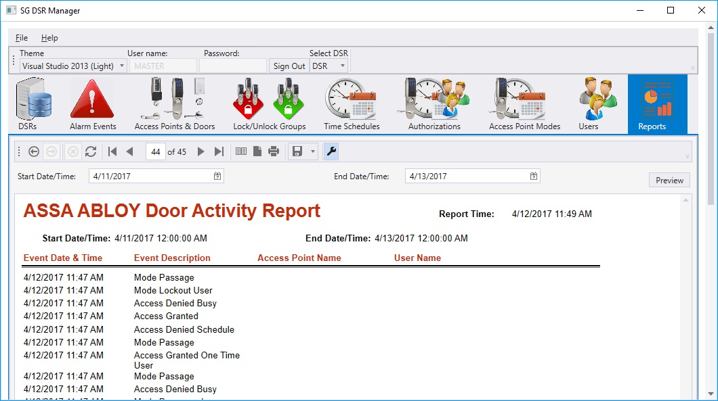
Task: Click the main window vertical scrollbar
Action: 711,119
